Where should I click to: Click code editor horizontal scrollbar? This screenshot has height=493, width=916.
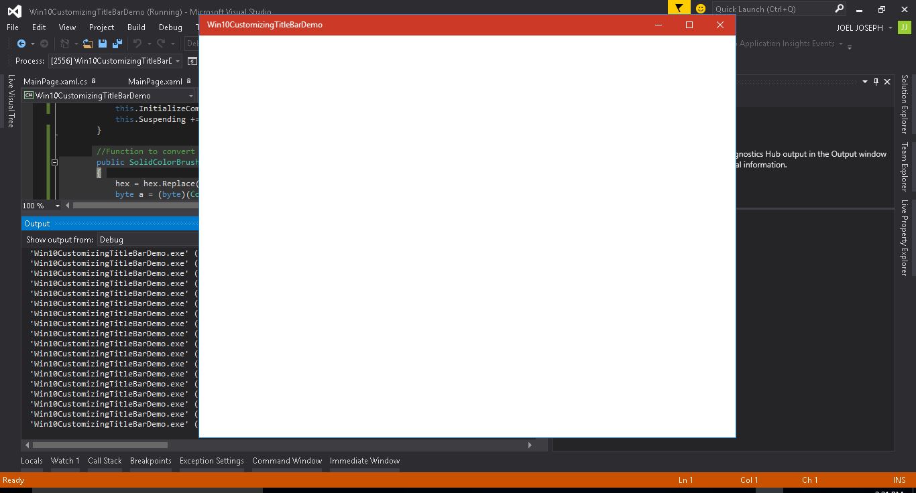(135, 206)
